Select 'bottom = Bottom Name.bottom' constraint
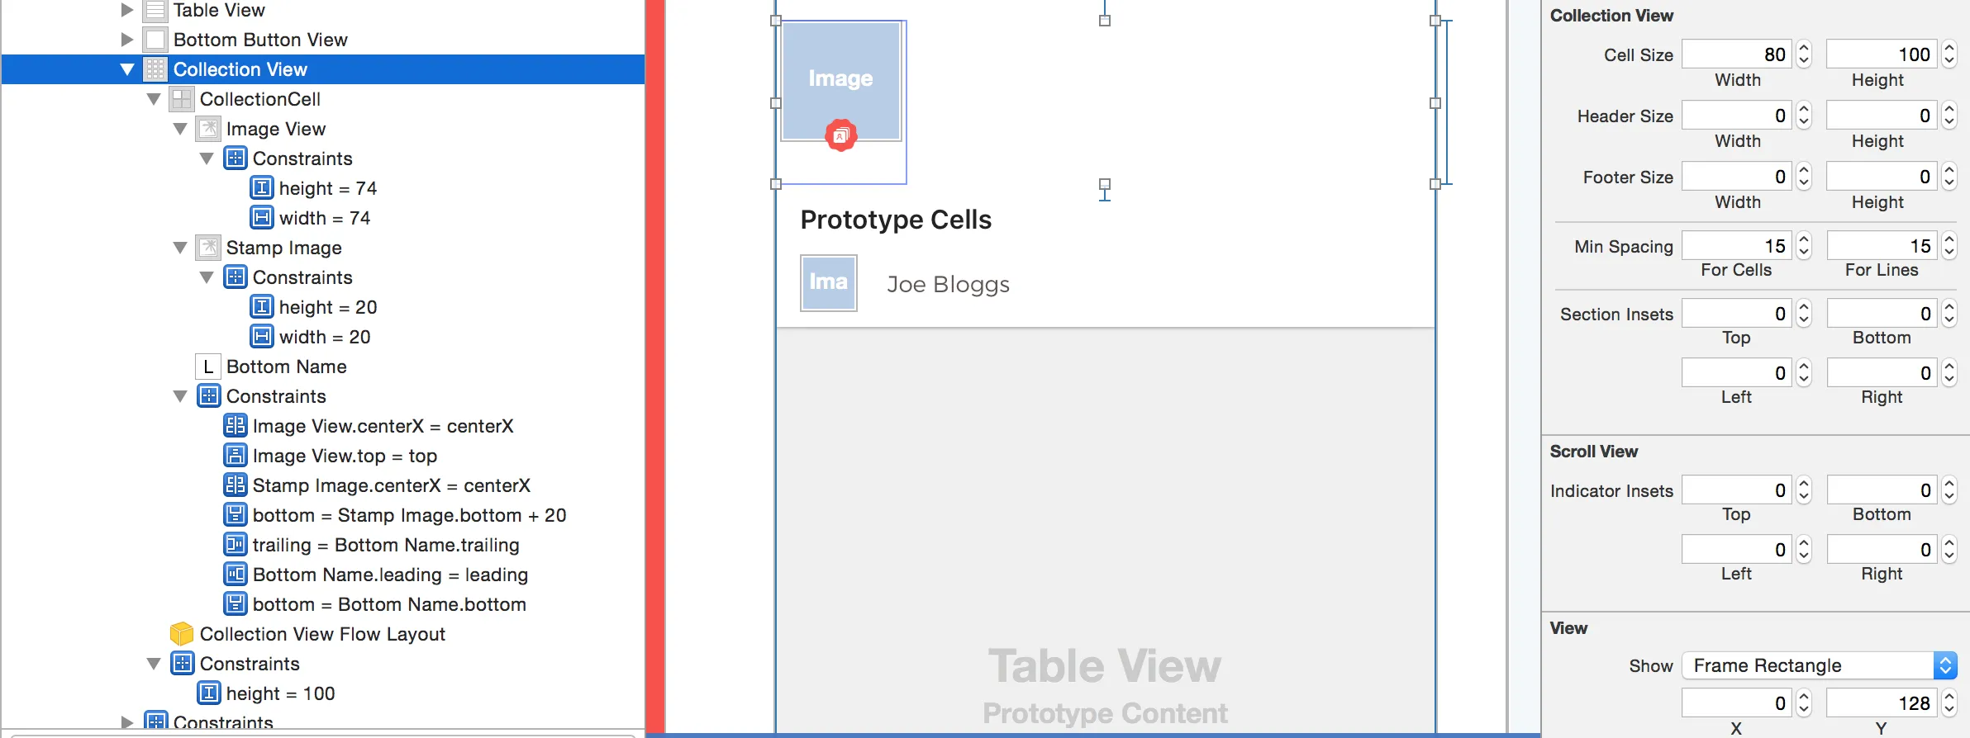 (389, 604)
